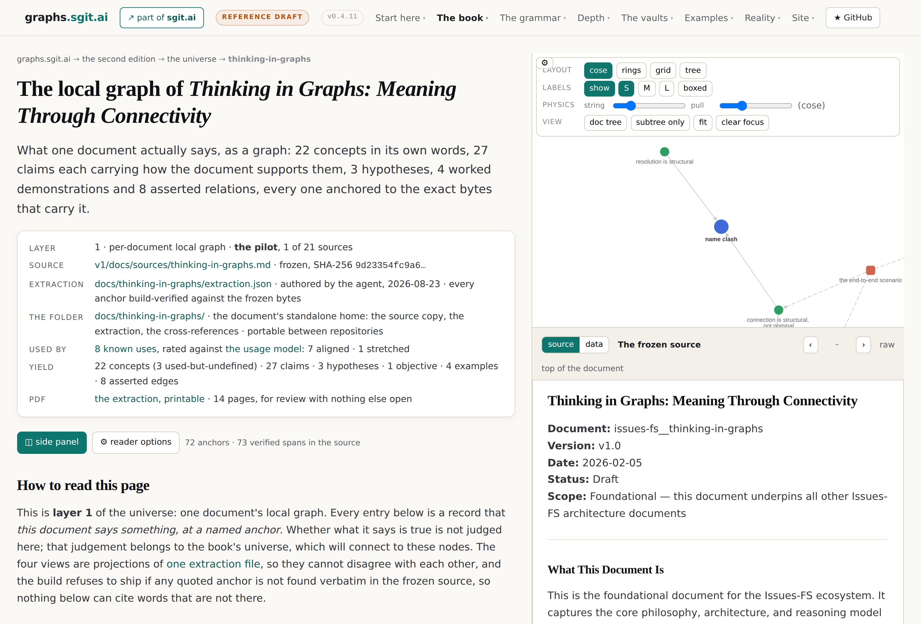Set label size to S
The height and width of the screenshot is (624, 921).
pyautogui.click(x=626, y=88)
